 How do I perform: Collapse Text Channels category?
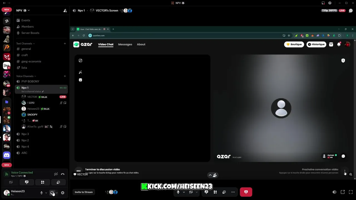[x=25, y=44]
